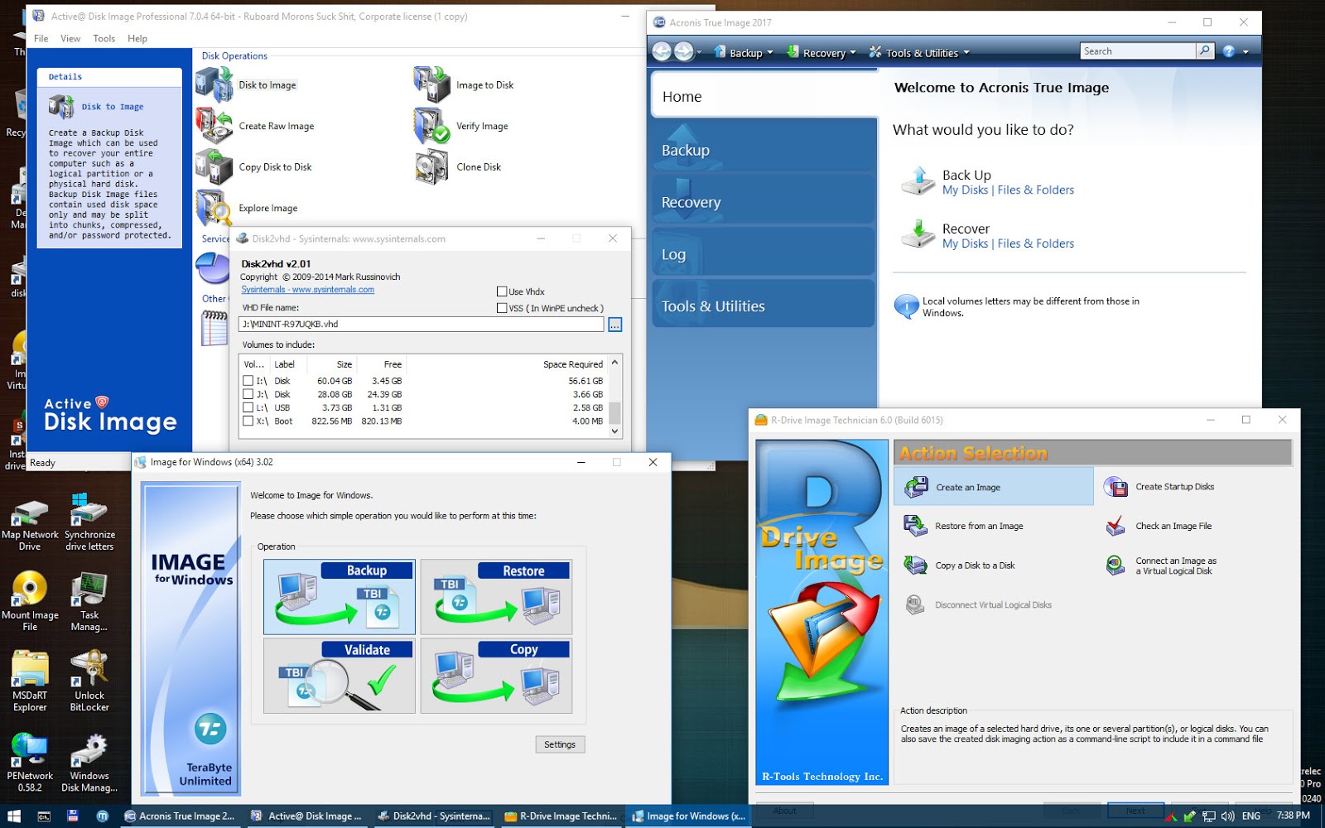This screenshot has height=828, width=1325.
Task: Open View menu in Active@ Disk Image
Action: (x=70, y=38)
